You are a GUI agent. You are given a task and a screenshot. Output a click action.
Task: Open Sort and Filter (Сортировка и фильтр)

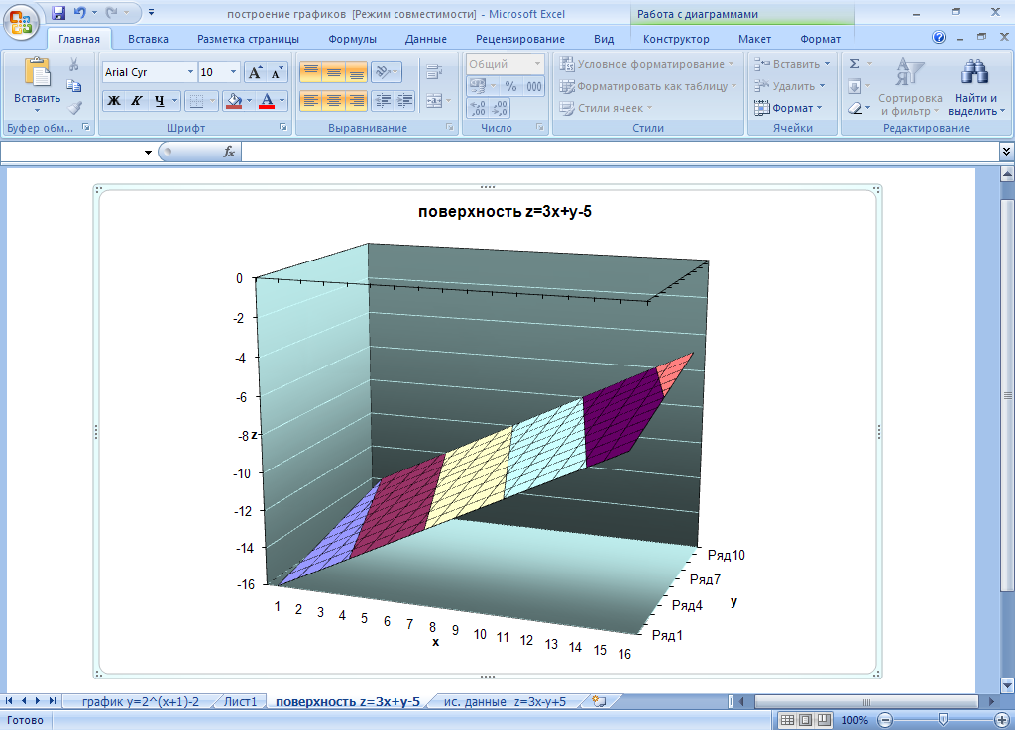point(910,87)
